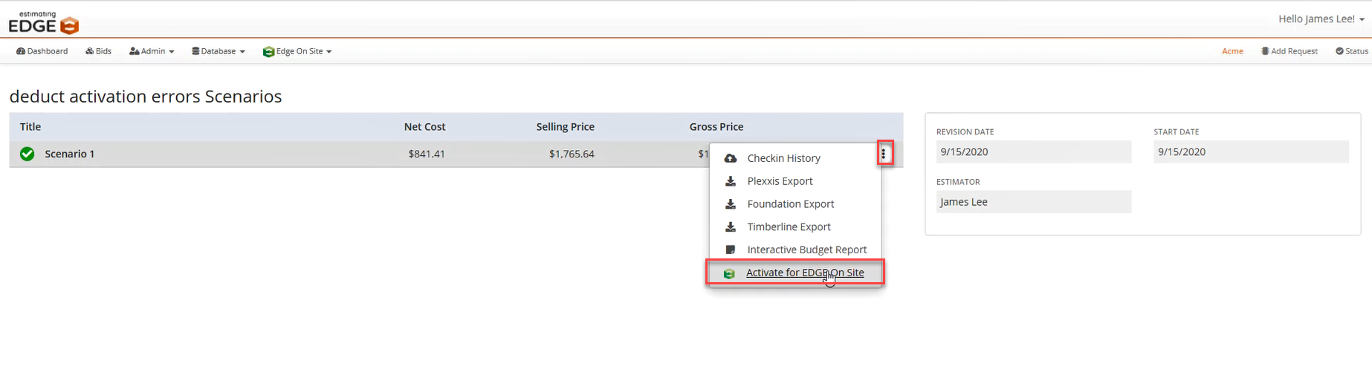This screenshot has height=378, width=1372.
Task: Select Activate for EDGE On Site
Action: coord(804,273)
